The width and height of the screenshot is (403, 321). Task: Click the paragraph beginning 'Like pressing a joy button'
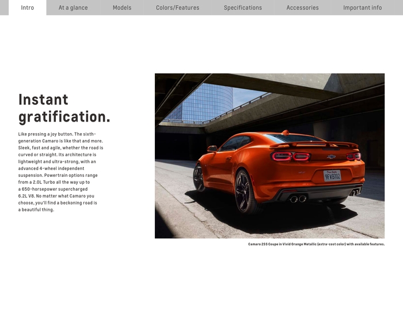60,172
